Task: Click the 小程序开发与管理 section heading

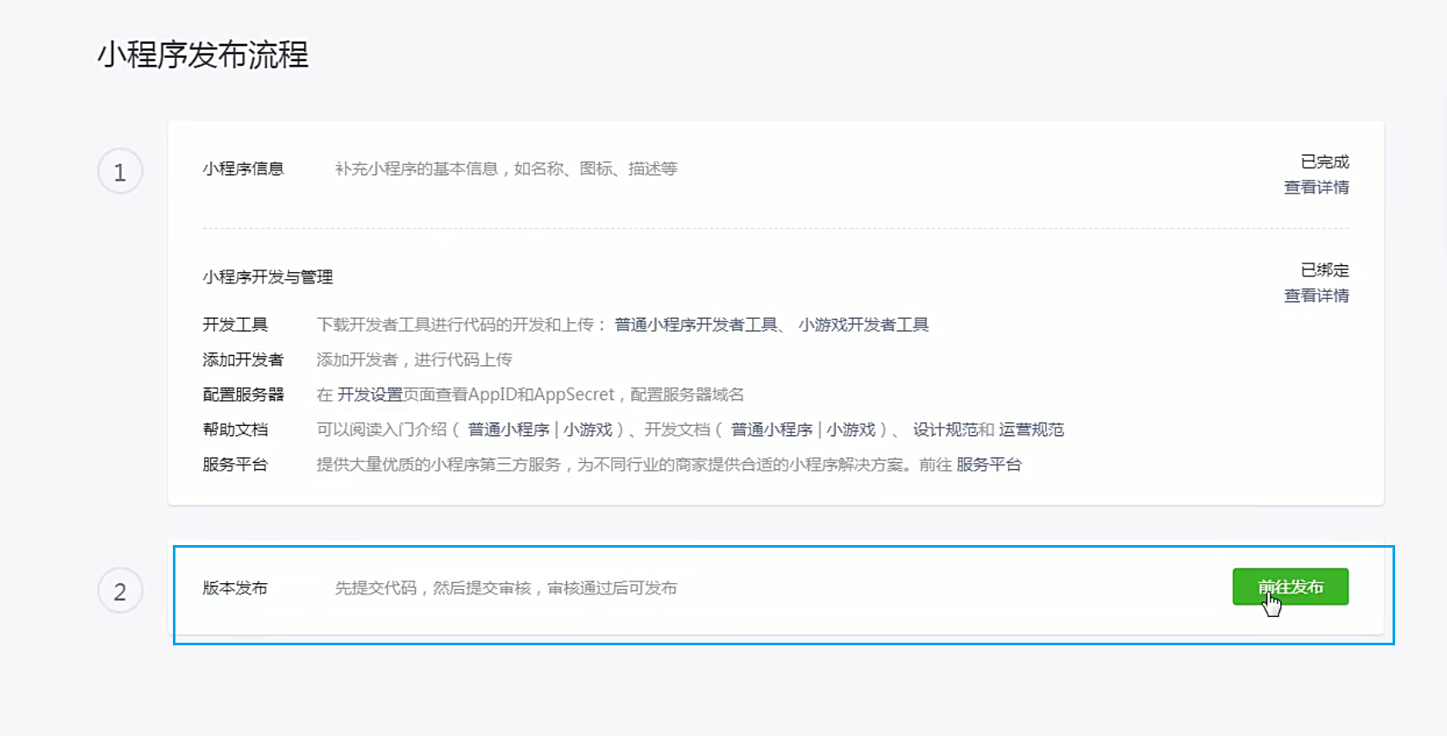Action: [267, 277]
